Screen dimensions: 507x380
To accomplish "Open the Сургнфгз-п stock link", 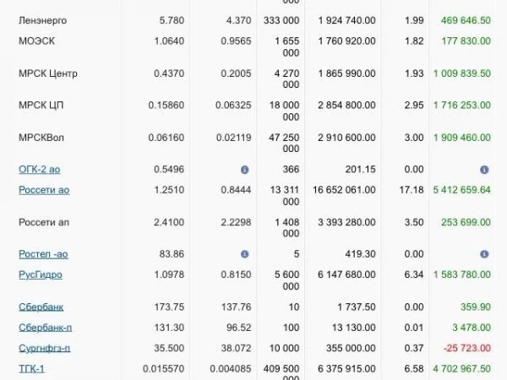I will coord(44,348).
